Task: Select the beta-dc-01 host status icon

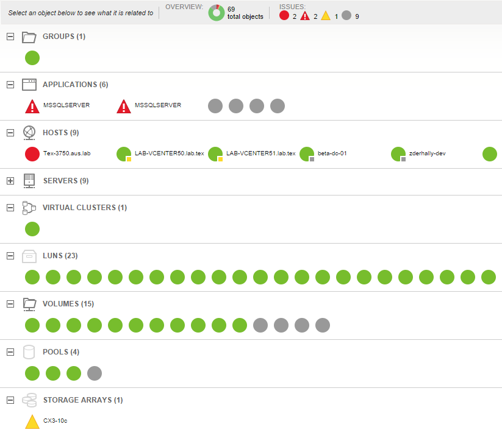Action: point(307,154)
